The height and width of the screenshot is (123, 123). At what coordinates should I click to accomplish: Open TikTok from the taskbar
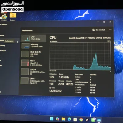[87, 120]
